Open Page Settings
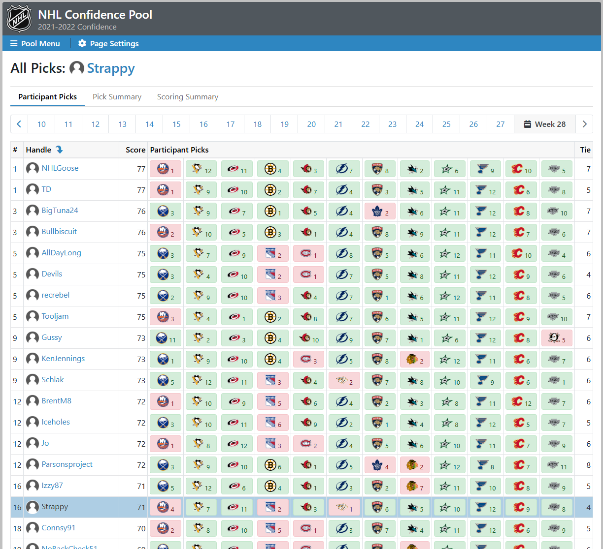The image size is (603, 549). [108, 43]
